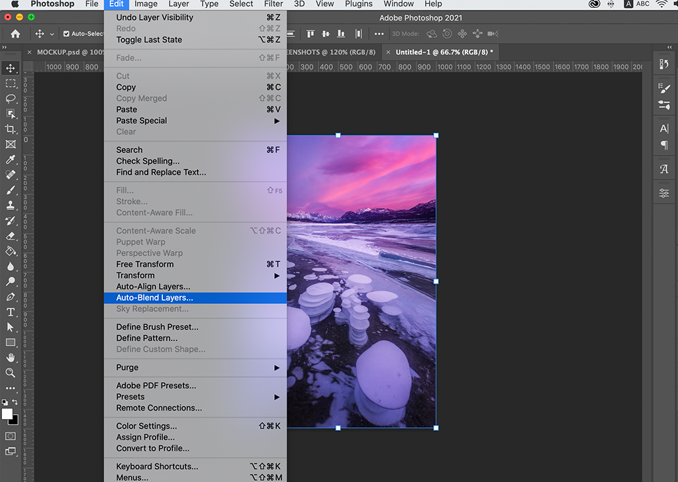Click the Home button in options bar
This screenshot has height=482, width=678.
(x=15, y=34)
